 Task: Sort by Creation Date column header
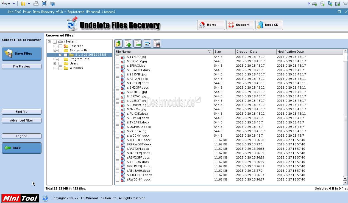click(256, 52)
